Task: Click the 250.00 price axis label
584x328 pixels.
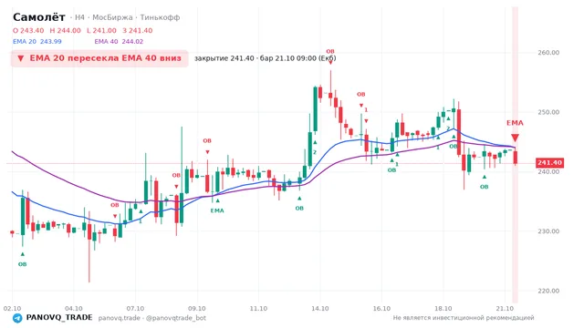Action: 548,112
